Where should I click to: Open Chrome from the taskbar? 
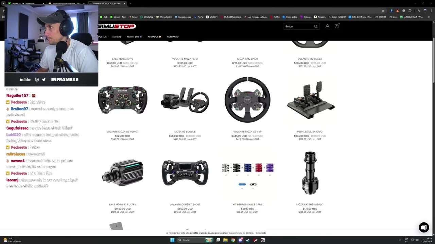pyautogui.click(x=233, y=240)
